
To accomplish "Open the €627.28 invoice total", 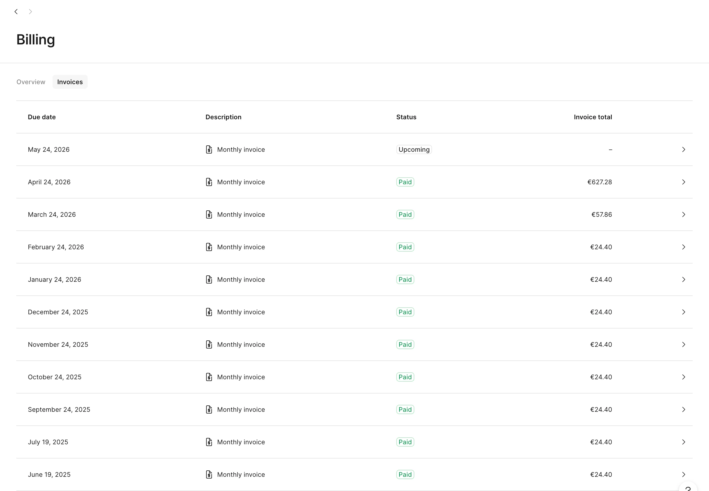I will tap(600, 182).
